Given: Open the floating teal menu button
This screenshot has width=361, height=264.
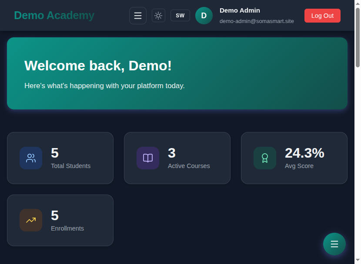Looking at the screenshot, I should coord(334,244).
